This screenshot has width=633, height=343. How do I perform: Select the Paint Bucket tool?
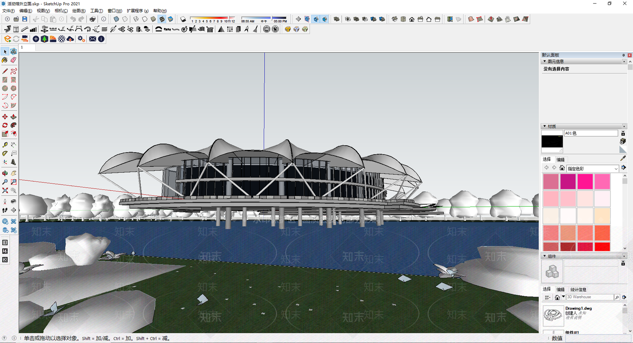(x=5, y=60)
